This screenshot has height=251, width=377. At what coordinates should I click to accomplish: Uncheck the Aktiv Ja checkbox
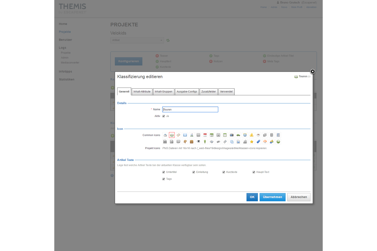pyautogui.click(x=164, y=116)
